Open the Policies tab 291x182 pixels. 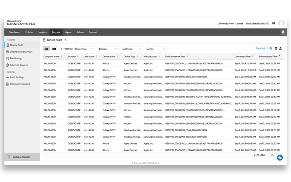coord(29,32)
